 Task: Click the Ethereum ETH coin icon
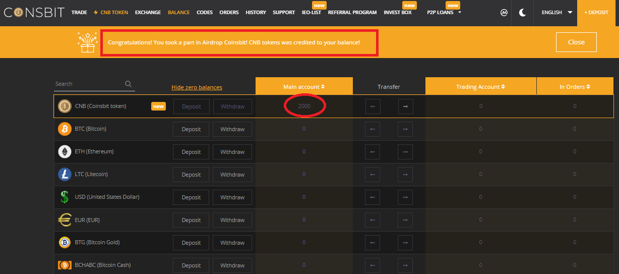tap(65, 151)
